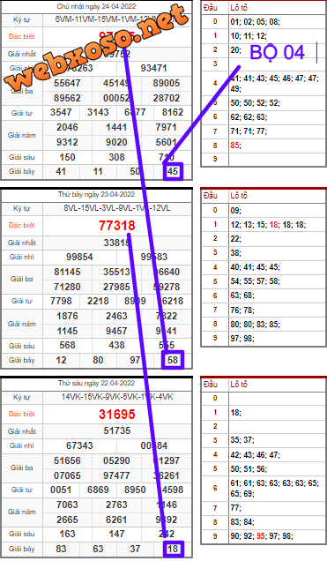327x561 pixels.
Task: Click sixth prize number 568
Action: [67, 345]
